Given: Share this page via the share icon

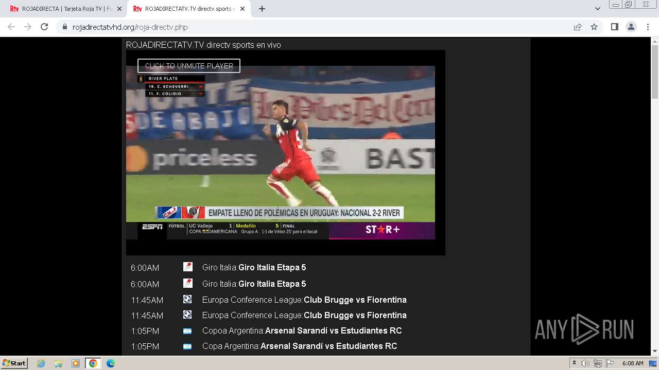Looking at the screenshot, I should [578, 27].
